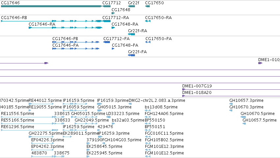This screenshot has height=158, width=280.
Task: Click DMG2-chr2L.2.083.a.3prime label
Action: tap(157, 101)
